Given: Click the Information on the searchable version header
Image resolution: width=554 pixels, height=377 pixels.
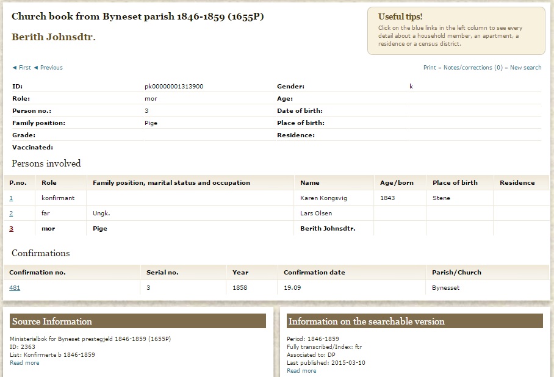Looking at the screenshot, I should click(415, 321).
